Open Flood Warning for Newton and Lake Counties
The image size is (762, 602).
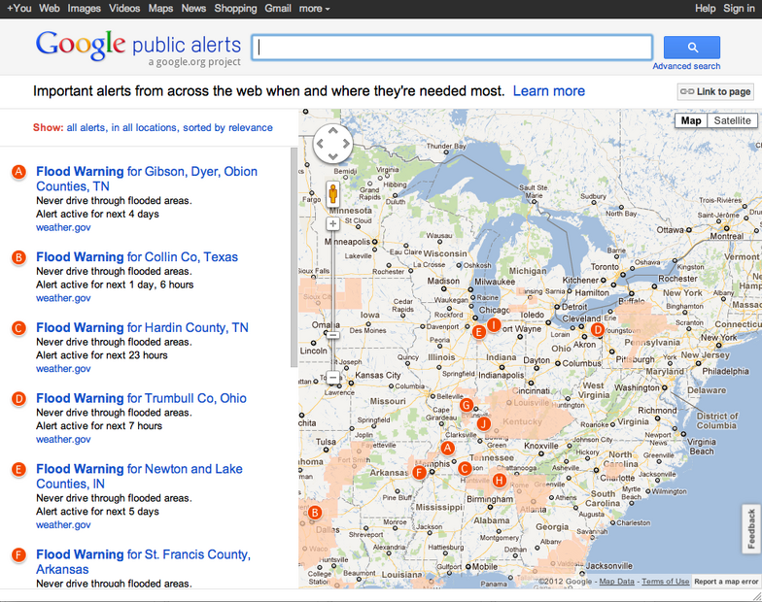tap(139, 476)
